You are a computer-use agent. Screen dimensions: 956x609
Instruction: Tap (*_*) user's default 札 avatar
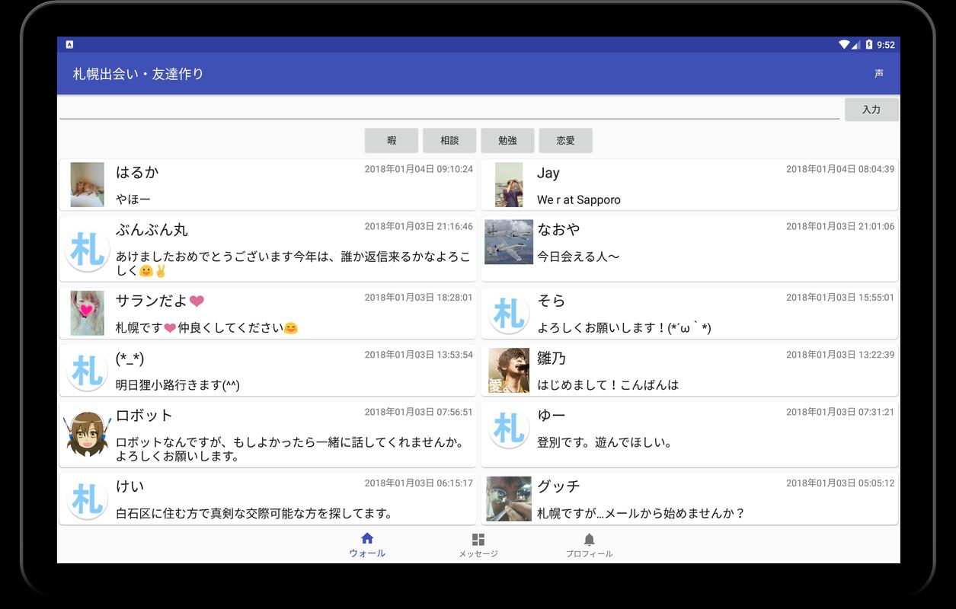(x=87, y=370)
